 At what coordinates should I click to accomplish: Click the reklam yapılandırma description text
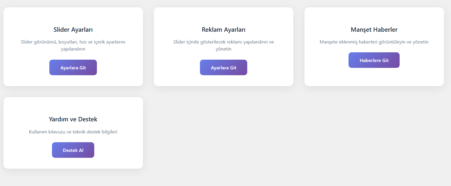(223, 45)
